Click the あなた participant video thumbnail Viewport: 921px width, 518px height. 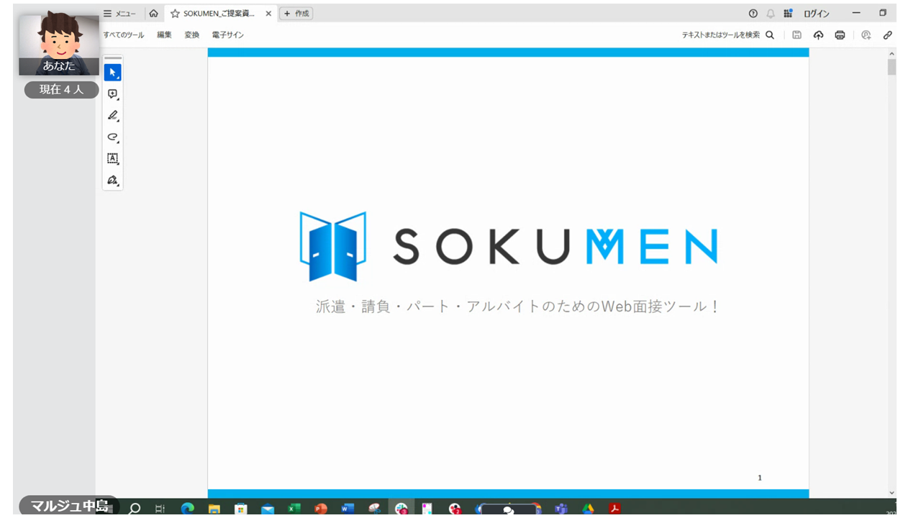click(x=59, y=44)
